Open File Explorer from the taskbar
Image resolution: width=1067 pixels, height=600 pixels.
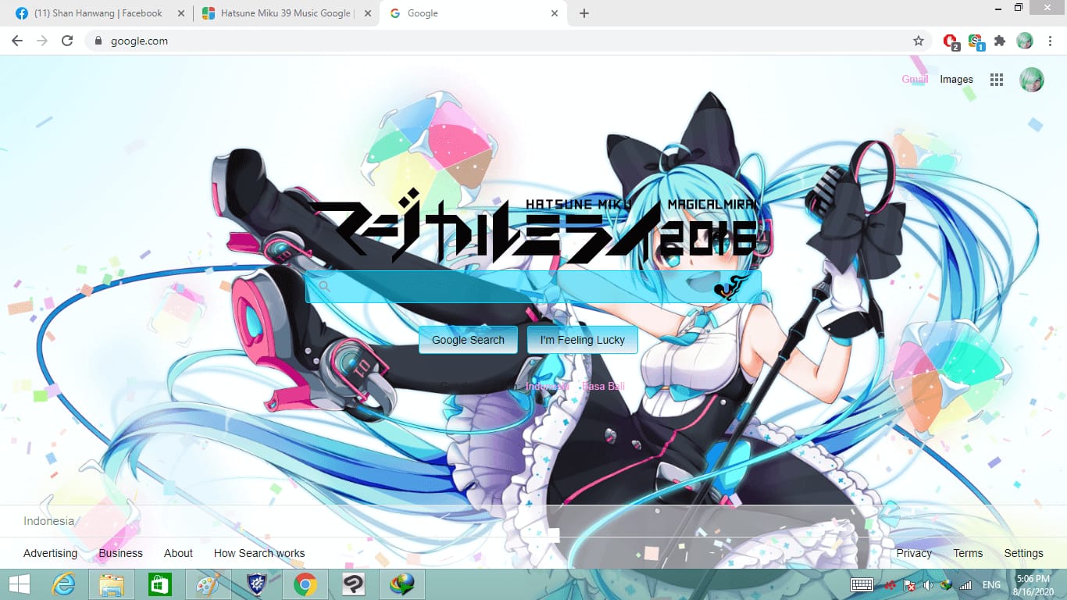pos(112,584)
